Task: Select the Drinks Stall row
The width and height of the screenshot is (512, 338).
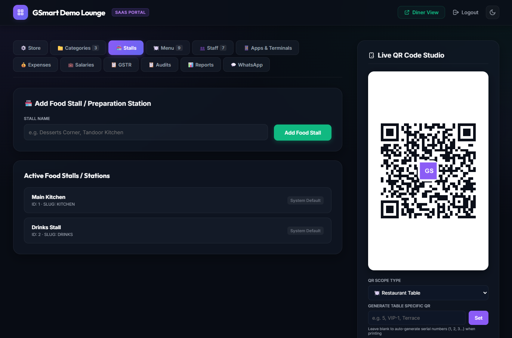Action: point(178,231)
